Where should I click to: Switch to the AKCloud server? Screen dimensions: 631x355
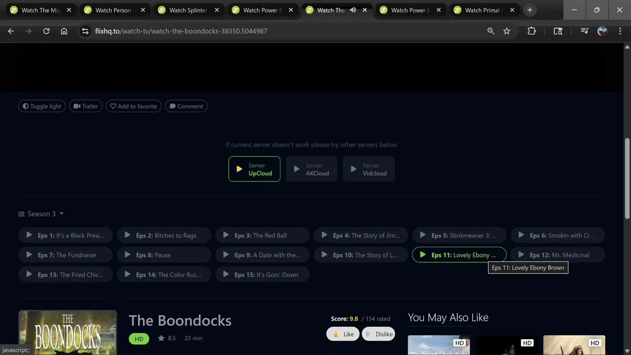[x=312, y=169]
